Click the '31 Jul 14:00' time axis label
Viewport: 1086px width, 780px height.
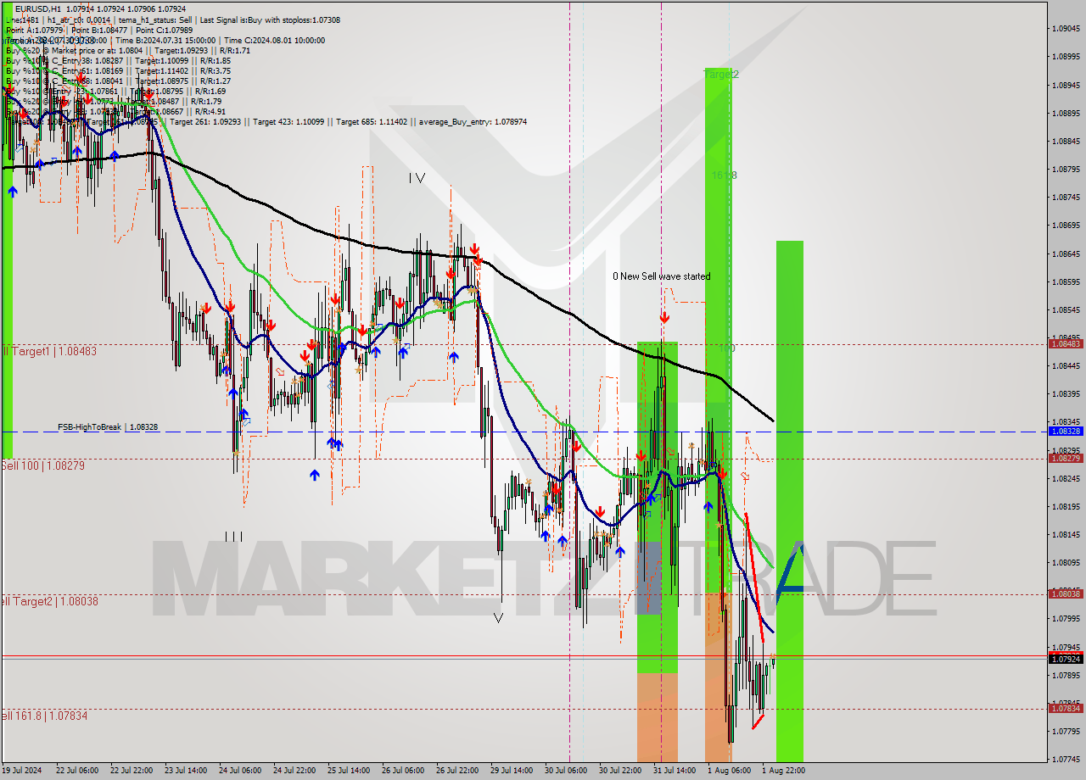[x=675, y=771]
